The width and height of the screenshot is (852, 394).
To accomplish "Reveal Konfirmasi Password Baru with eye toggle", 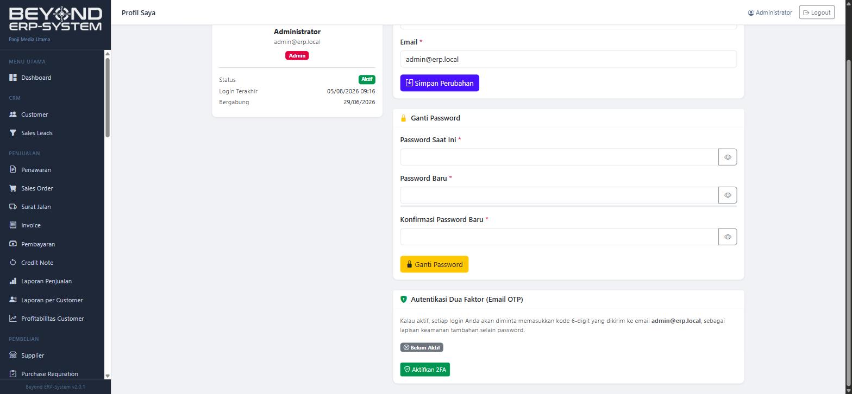I will click(x=728, y=237).
